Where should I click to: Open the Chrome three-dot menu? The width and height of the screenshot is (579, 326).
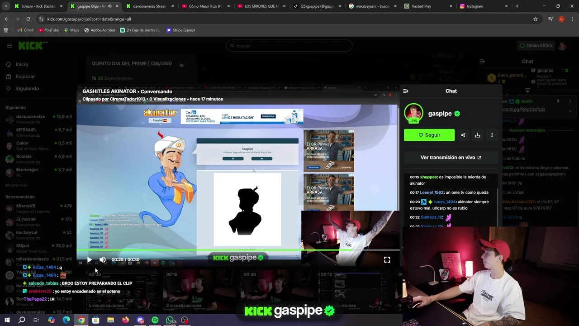572,19
